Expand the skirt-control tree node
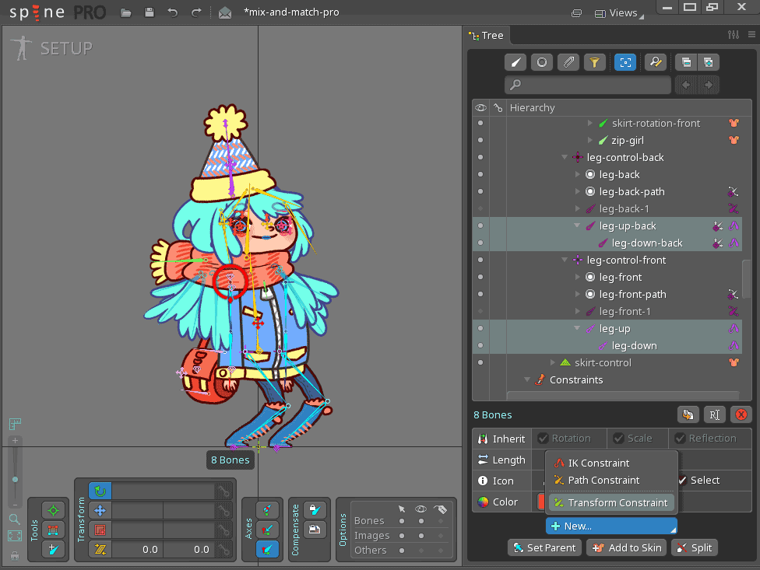 pyautogui.click(x=552, y=362)
